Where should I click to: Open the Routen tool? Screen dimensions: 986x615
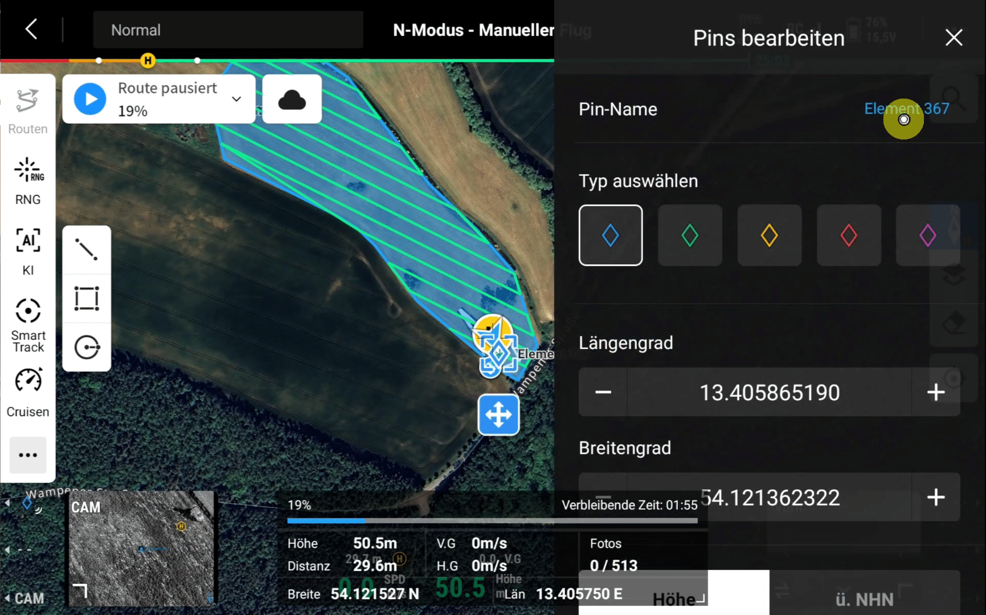pyautogui.click(x=27, y=111)
